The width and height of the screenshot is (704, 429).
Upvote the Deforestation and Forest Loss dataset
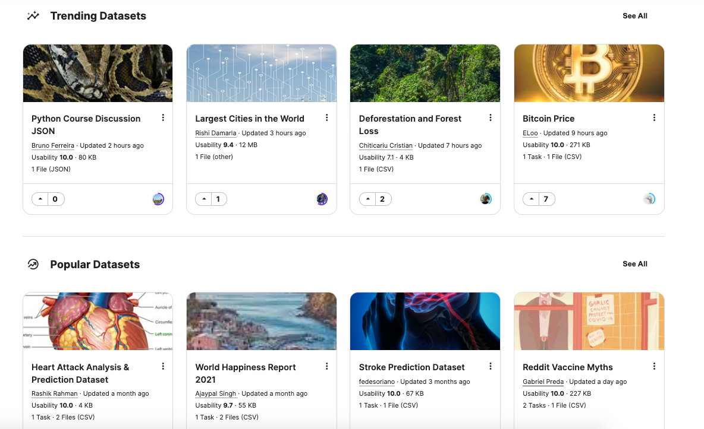click(x=367, y=199)
